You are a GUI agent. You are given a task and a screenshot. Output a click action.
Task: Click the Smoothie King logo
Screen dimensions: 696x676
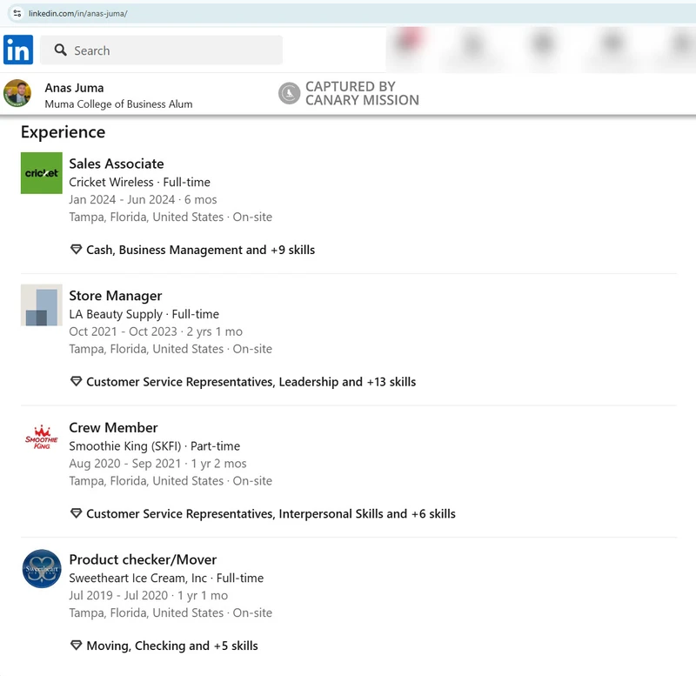coord(42,438)
